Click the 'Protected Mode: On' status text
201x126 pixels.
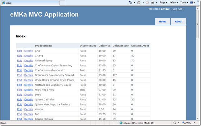[x=144, y=123]
